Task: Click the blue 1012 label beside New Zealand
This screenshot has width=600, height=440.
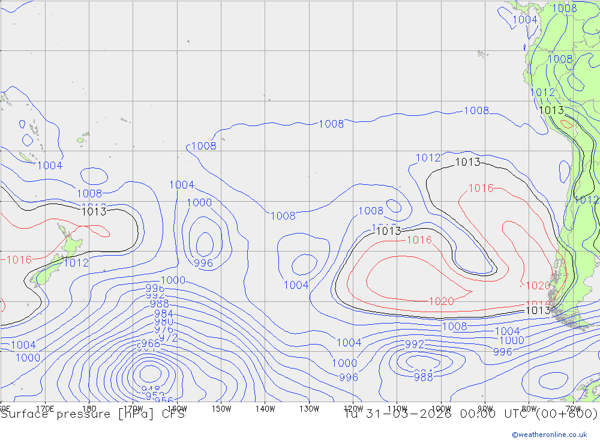Action: click(x=76, y=263)
